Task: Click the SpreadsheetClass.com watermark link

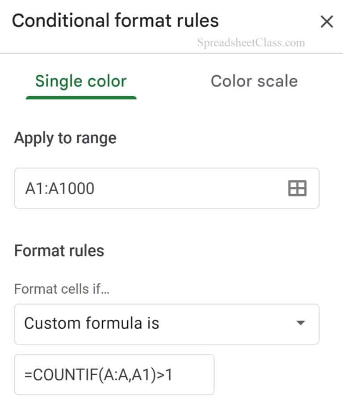Action: (250, 43)
